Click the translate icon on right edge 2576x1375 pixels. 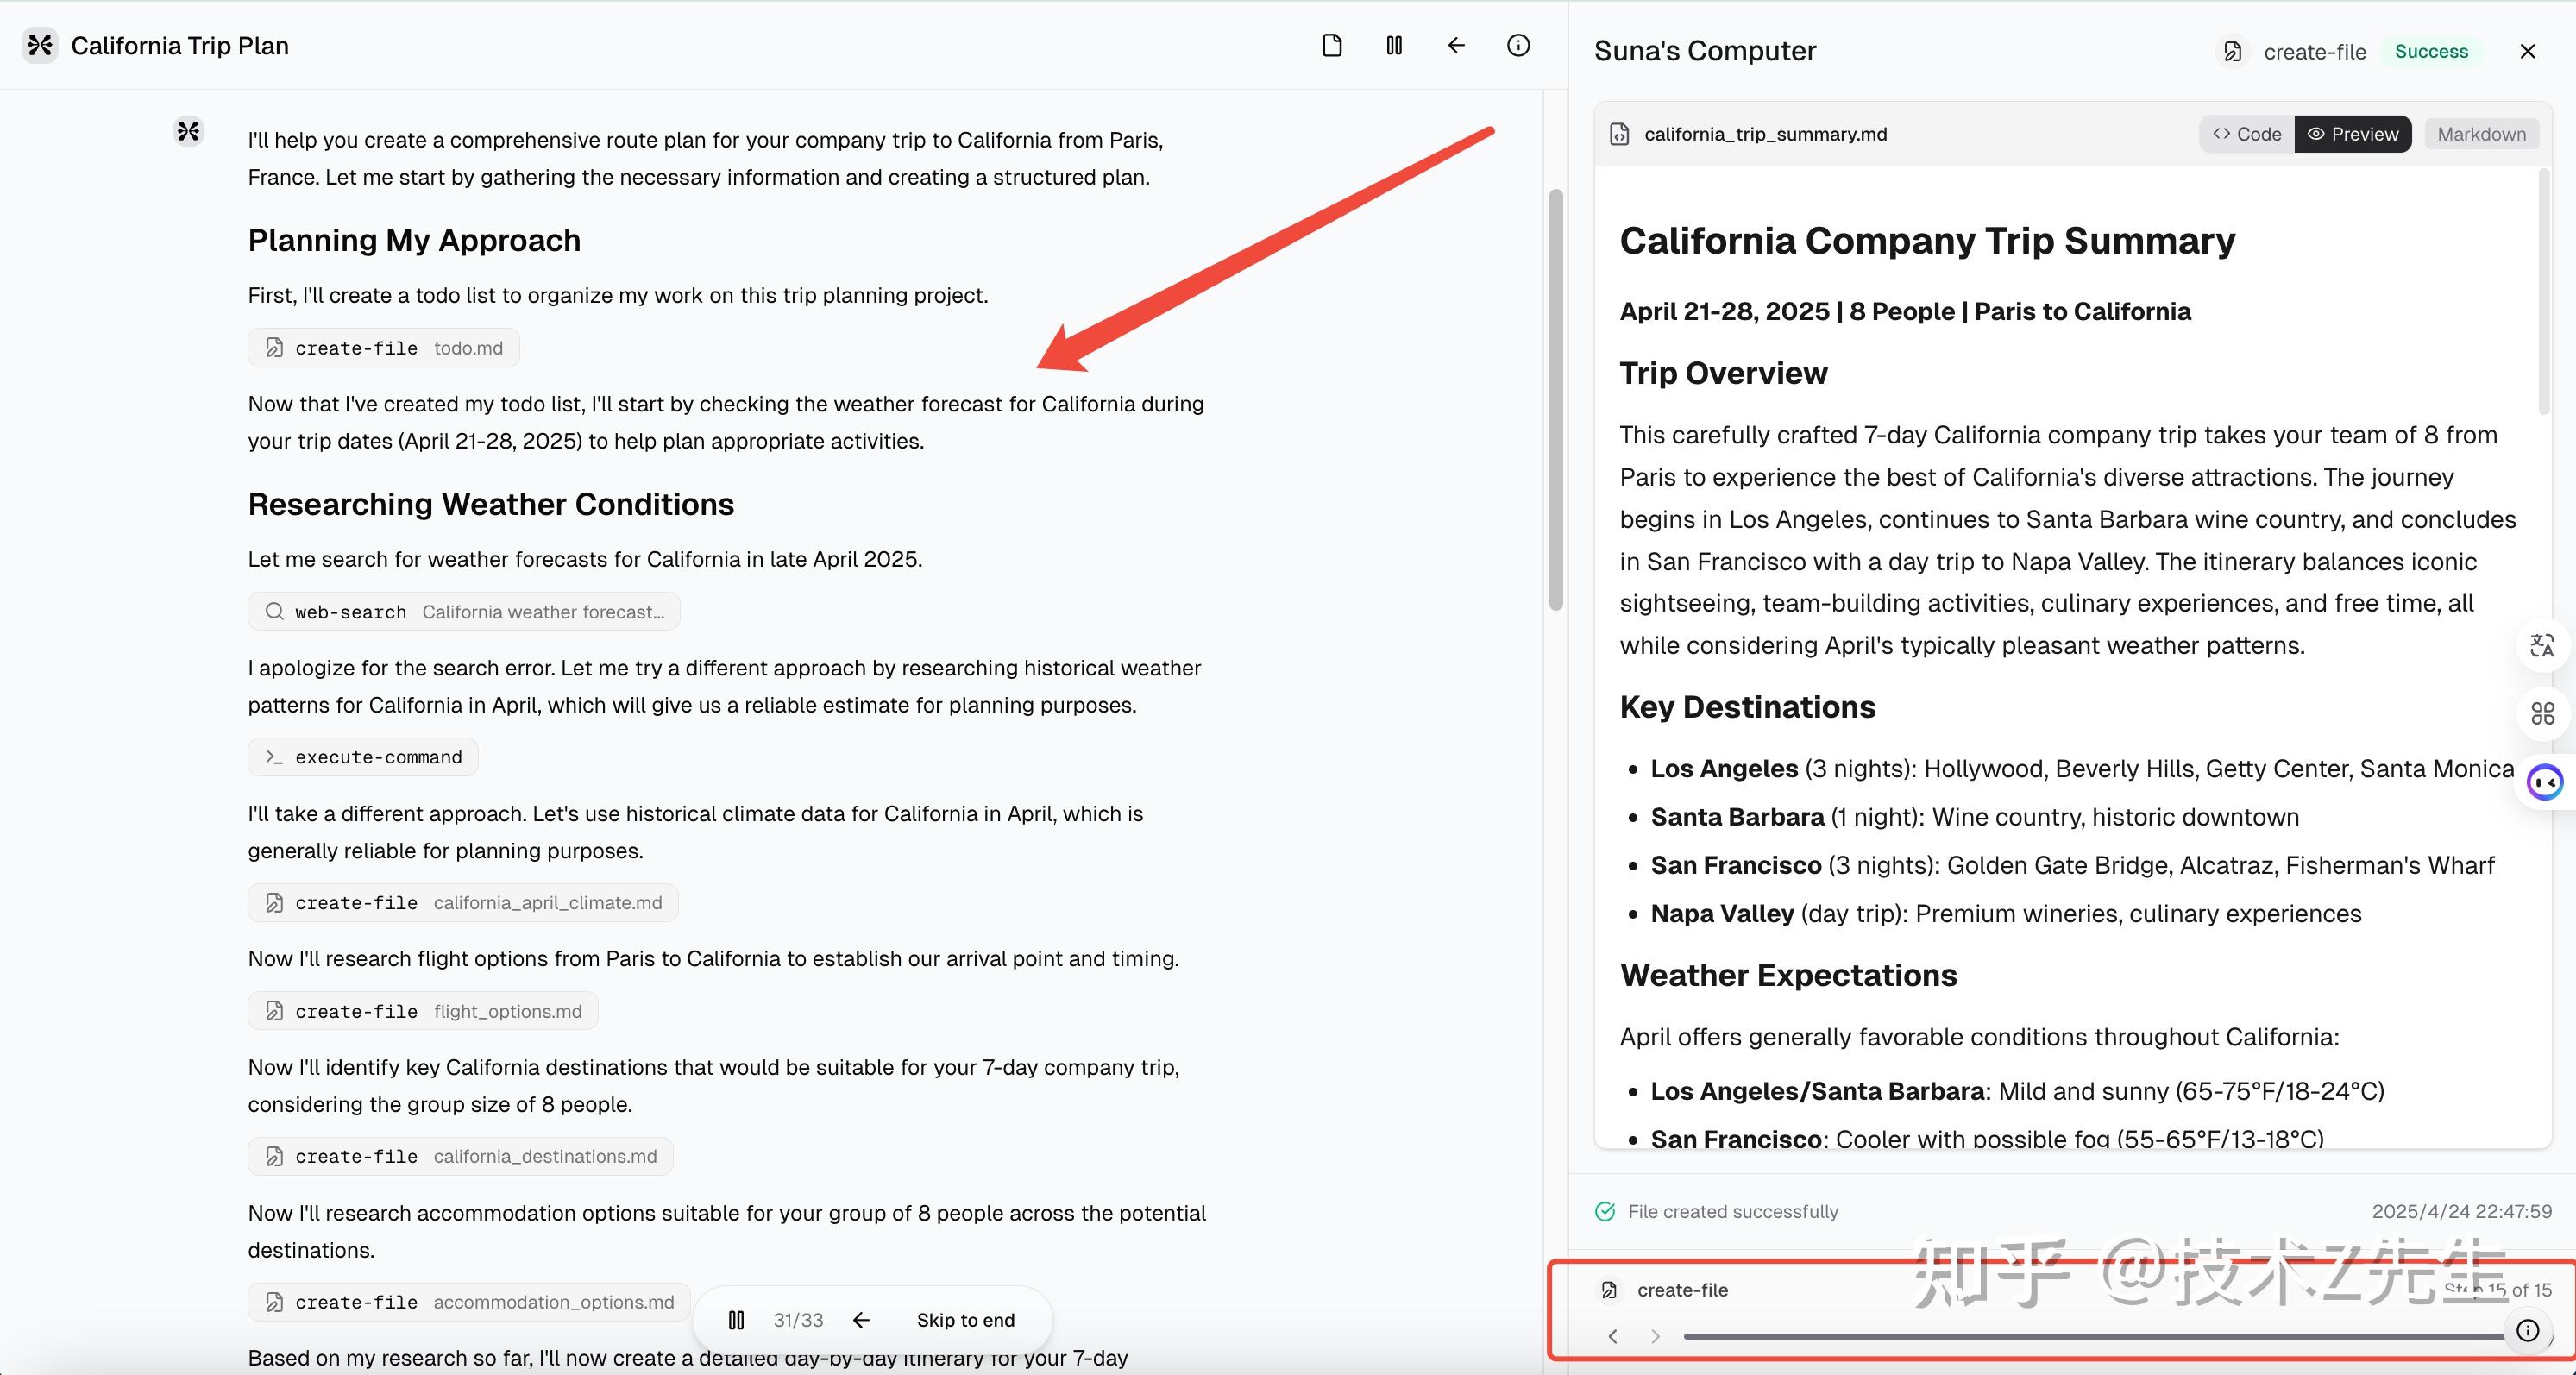[2542, 645]
